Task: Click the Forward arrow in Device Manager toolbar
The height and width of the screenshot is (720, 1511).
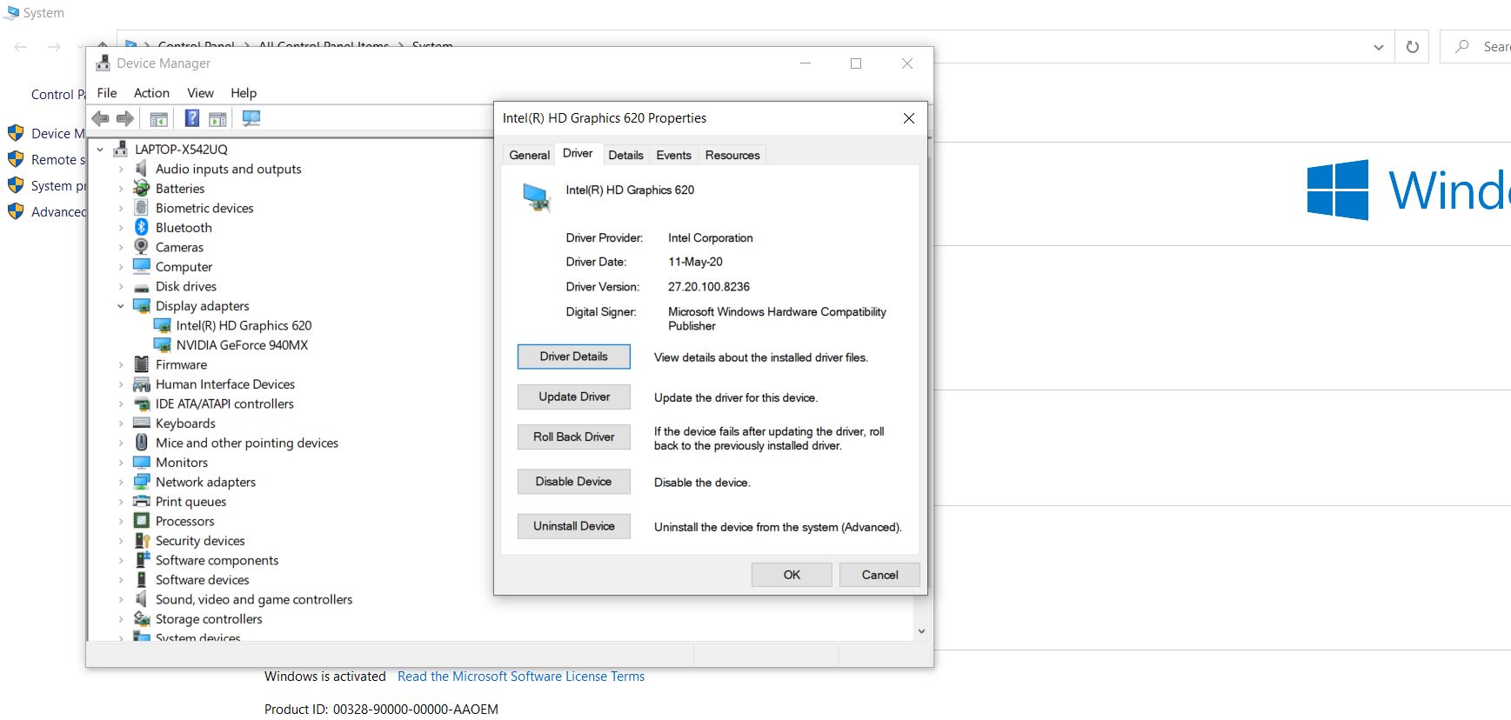Action: coord(125,118)
